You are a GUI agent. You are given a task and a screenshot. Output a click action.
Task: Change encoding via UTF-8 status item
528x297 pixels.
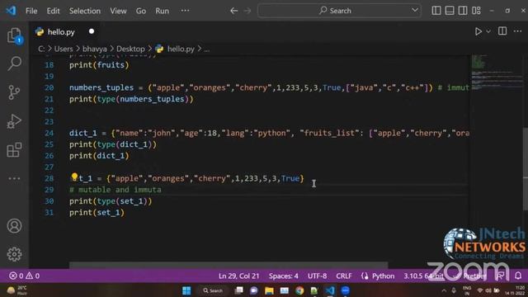click(x=317, y=276)
